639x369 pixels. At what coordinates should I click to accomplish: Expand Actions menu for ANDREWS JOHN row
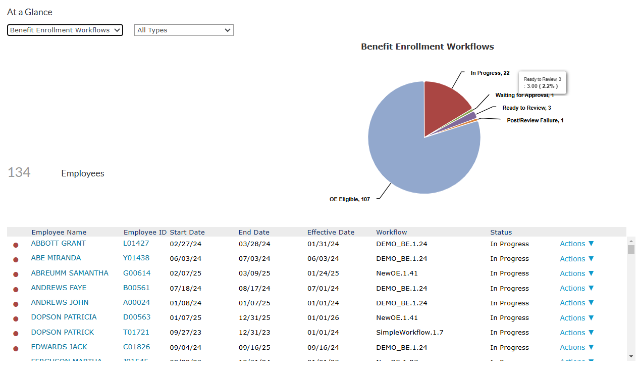click(576, 303)
